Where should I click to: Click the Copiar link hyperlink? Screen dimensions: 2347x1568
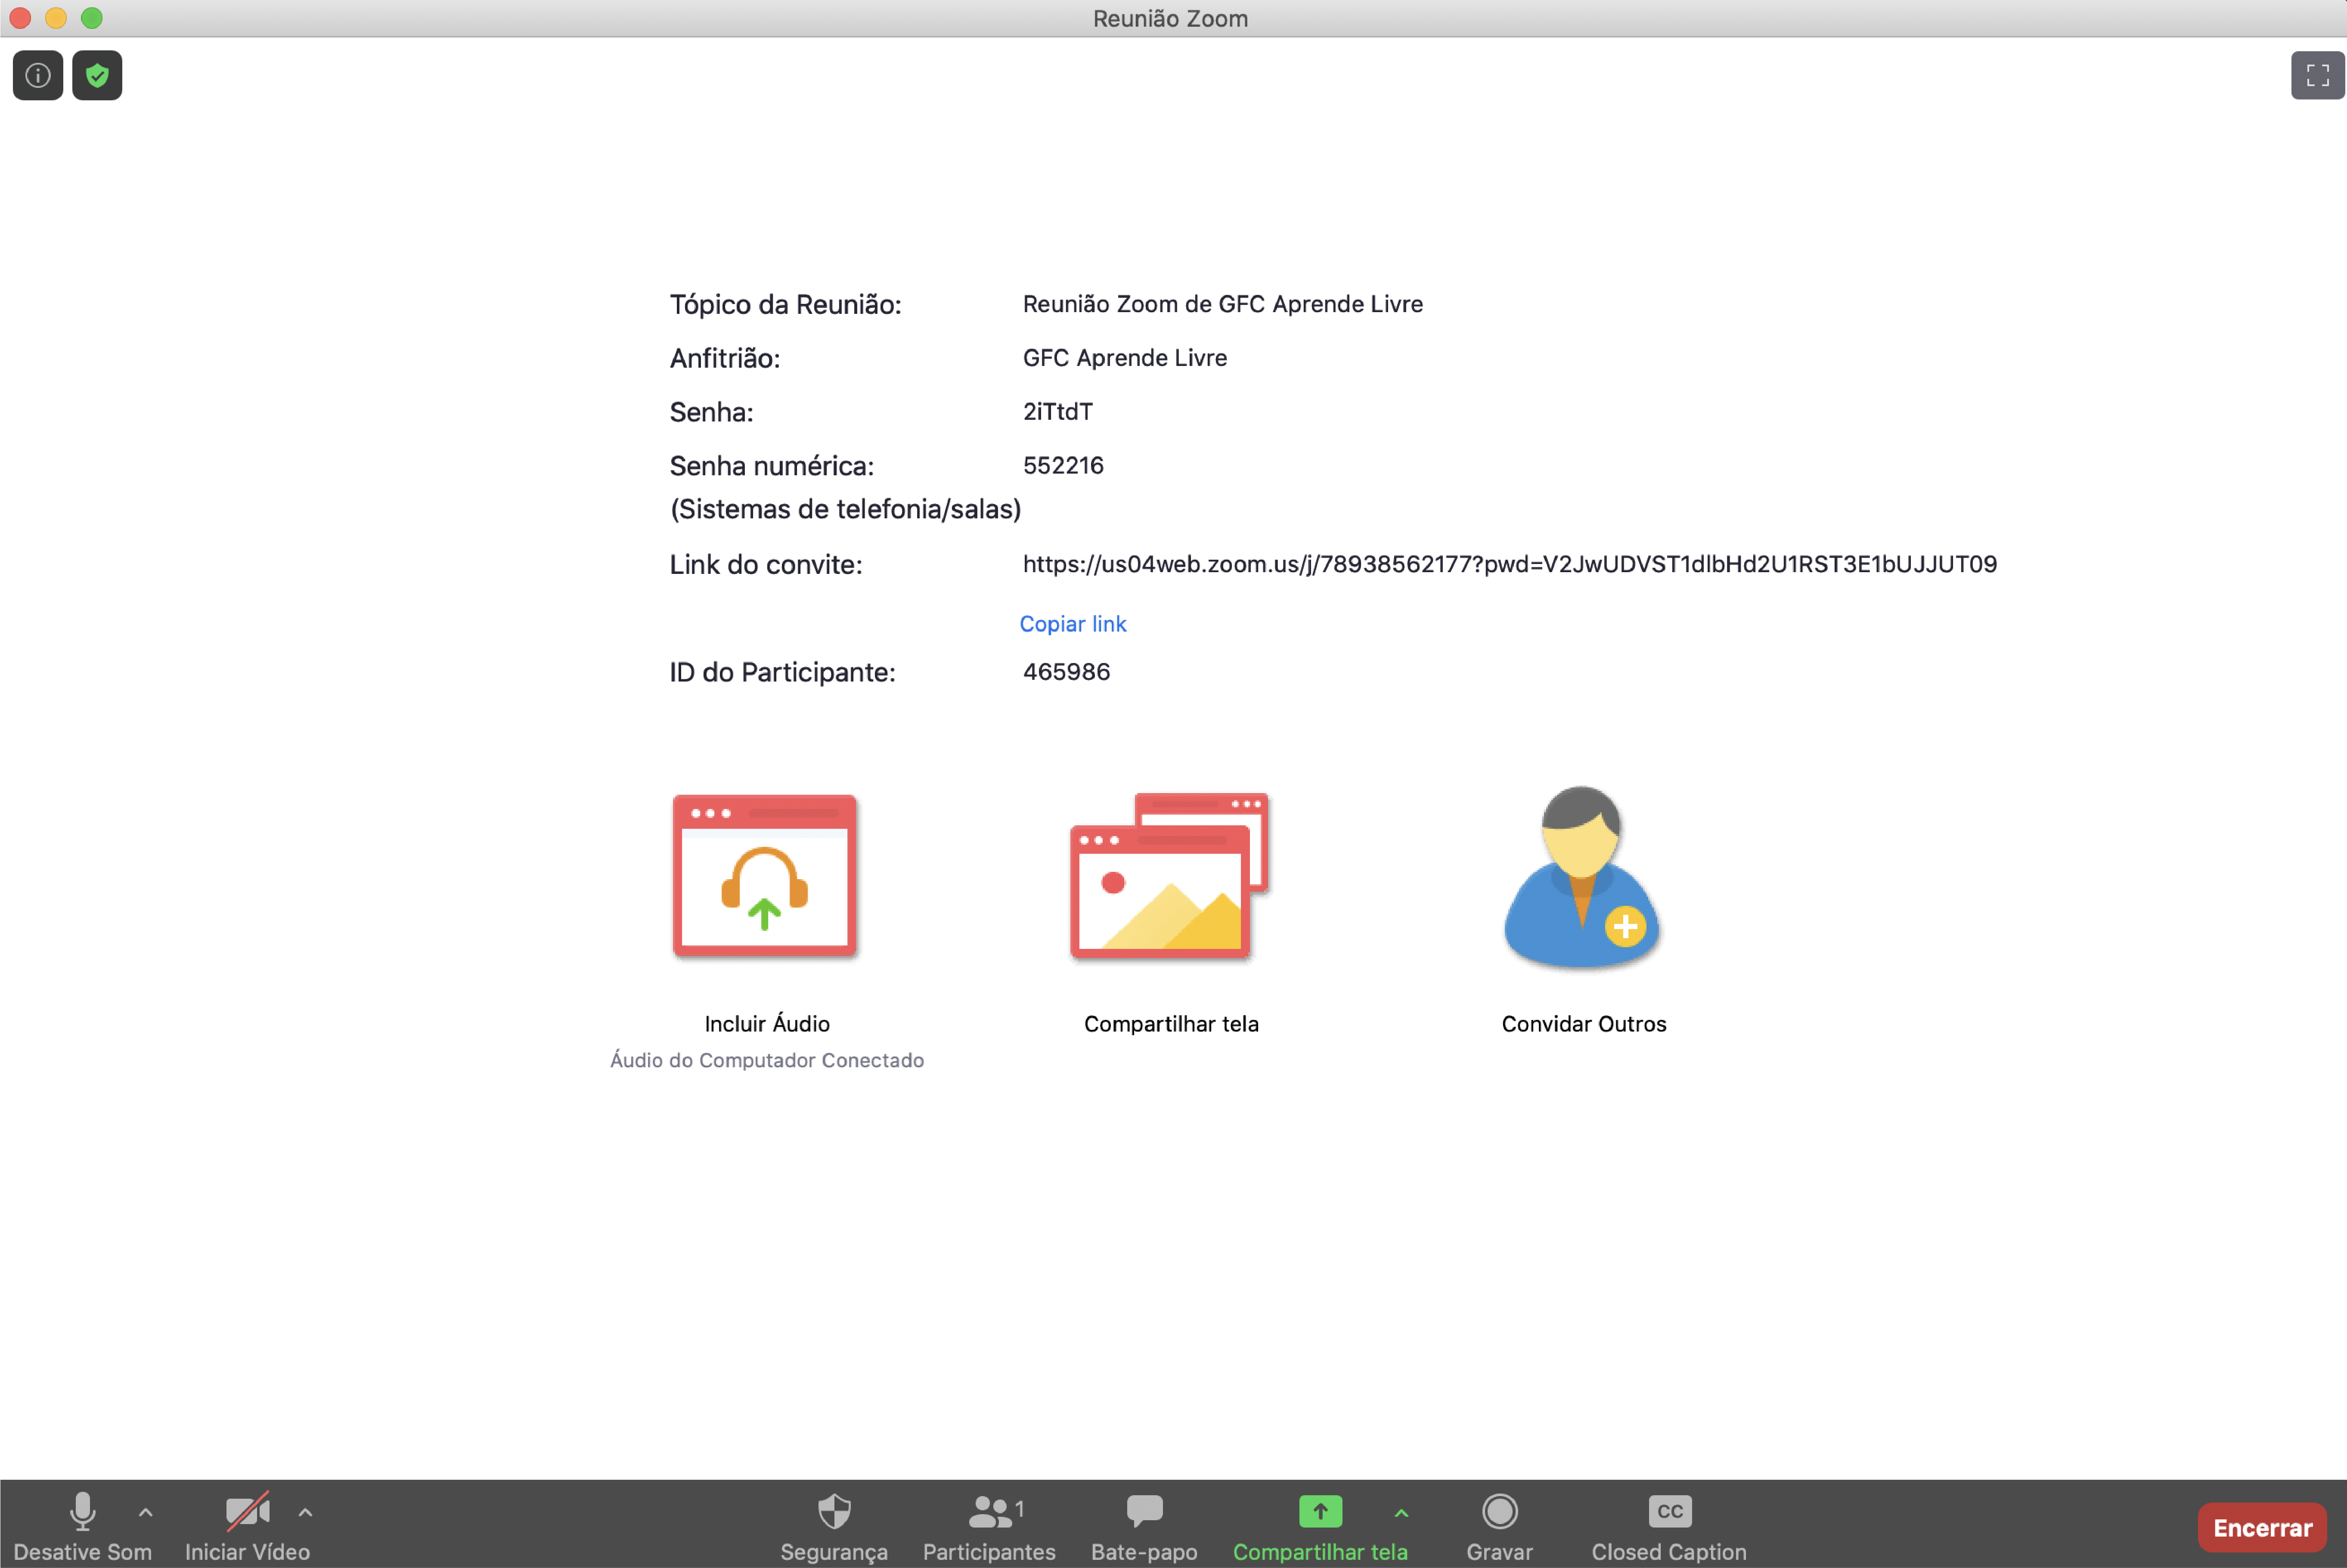(x=1072, y=624)
